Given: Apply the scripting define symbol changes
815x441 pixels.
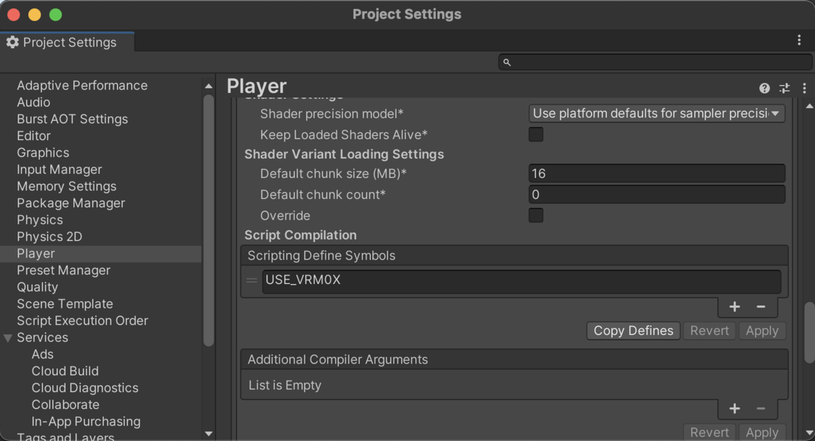Looking at the screenshot, I should [762, 330].
